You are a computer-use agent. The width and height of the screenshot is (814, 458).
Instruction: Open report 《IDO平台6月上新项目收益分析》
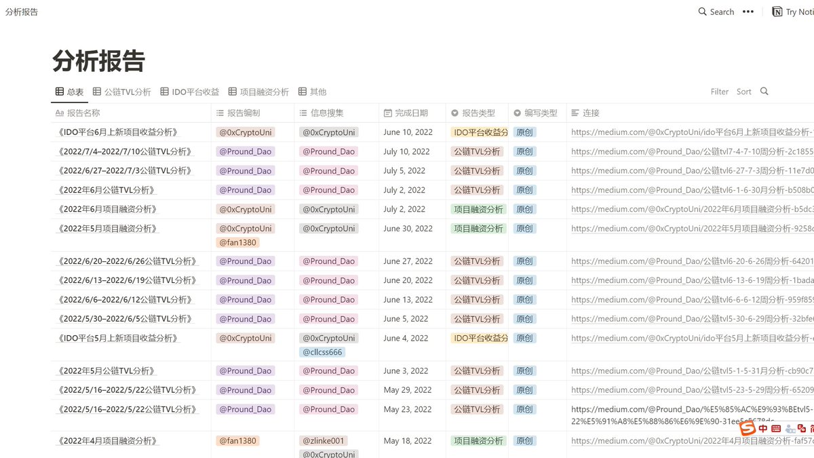coord(118,132)
